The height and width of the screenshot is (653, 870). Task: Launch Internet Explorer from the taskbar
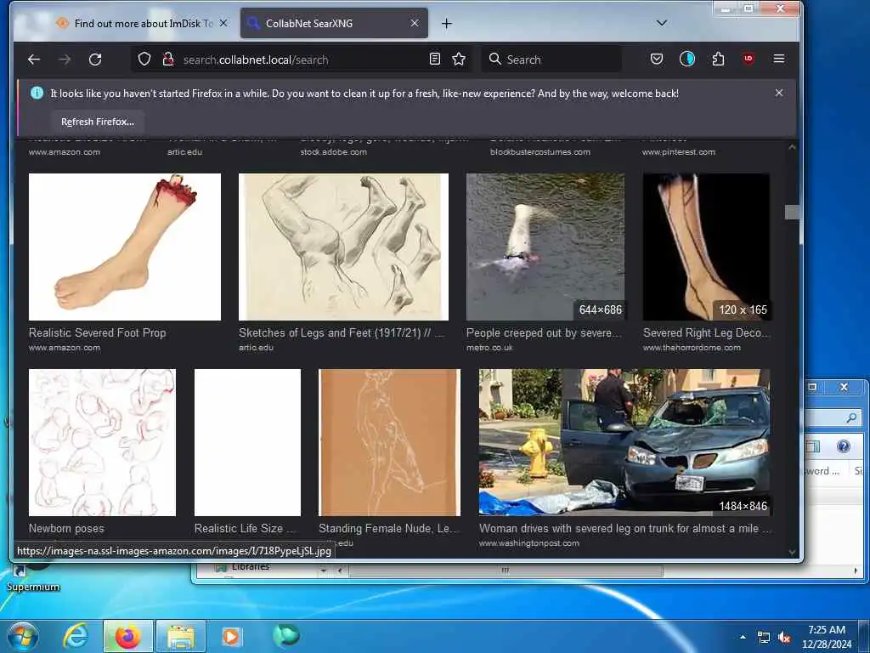click(76, 636)
